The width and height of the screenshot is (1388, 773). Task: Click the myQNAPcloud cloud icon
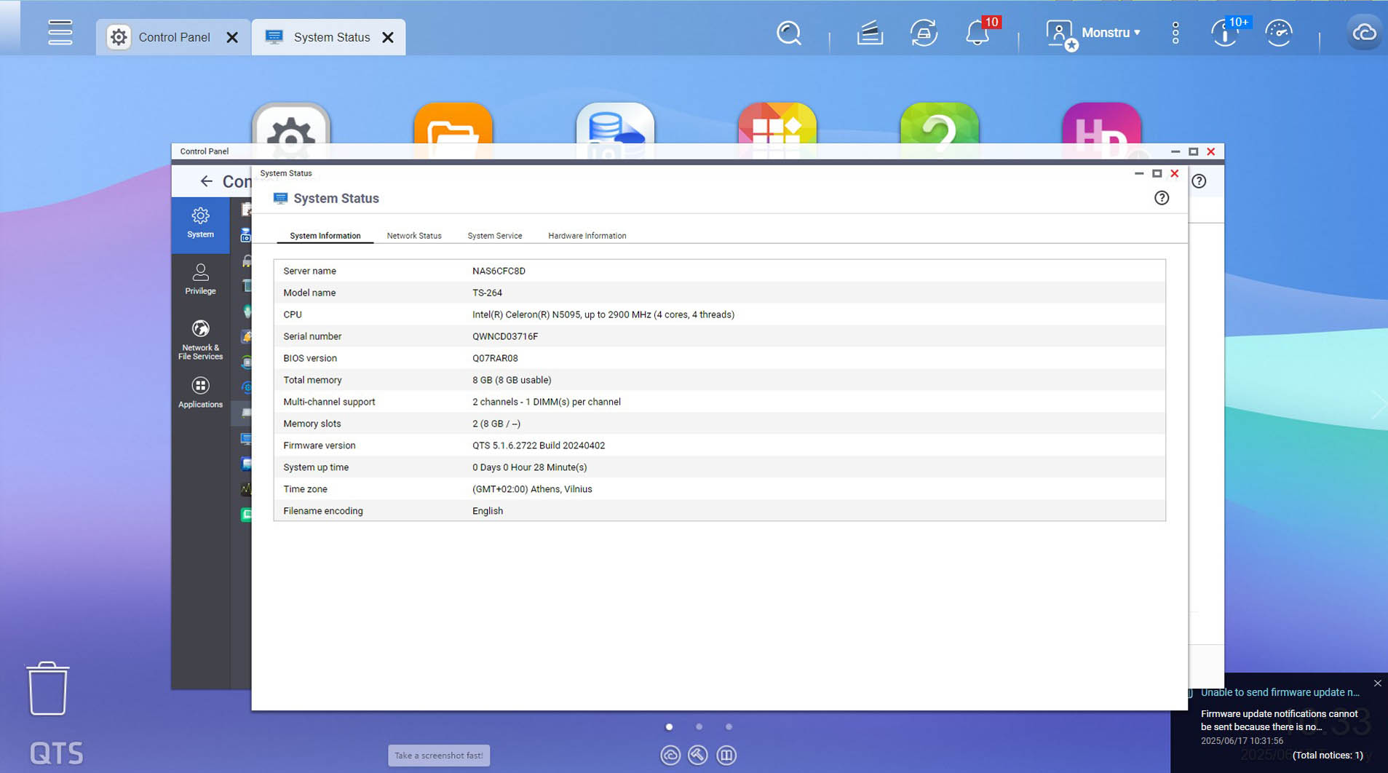[1363, 33]
